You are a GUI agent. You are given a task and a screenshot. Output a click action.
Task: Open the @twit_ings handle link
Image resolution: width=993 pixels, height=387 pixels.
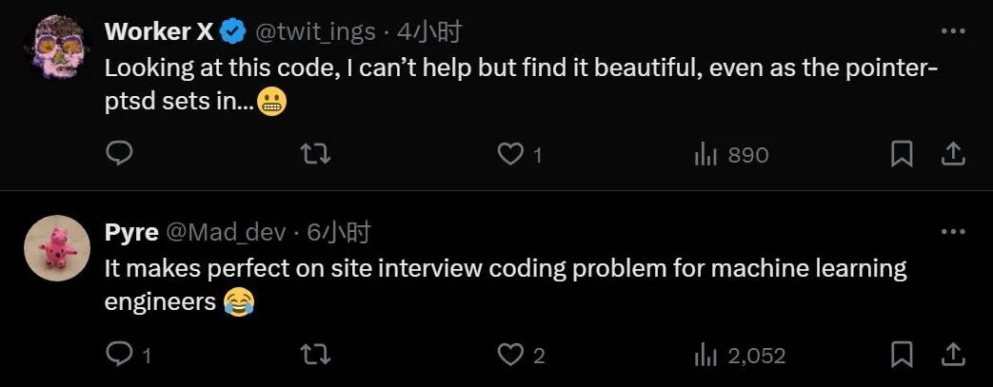[x=315, y=31]
